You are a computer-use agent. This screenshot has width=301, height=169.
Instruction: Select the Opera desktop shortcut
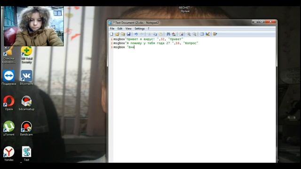(9, 103)
